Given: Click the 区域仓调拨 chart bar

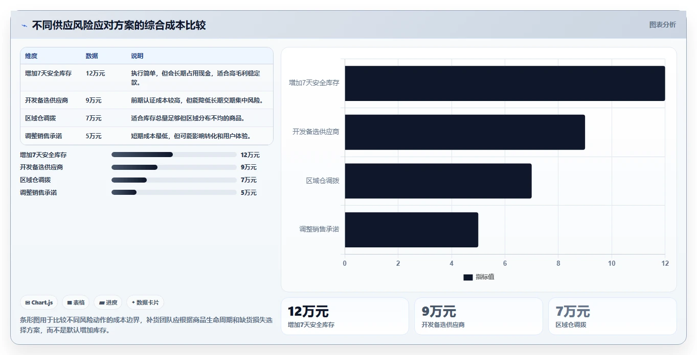Looking at the screenshot, I should click(438, 181).
